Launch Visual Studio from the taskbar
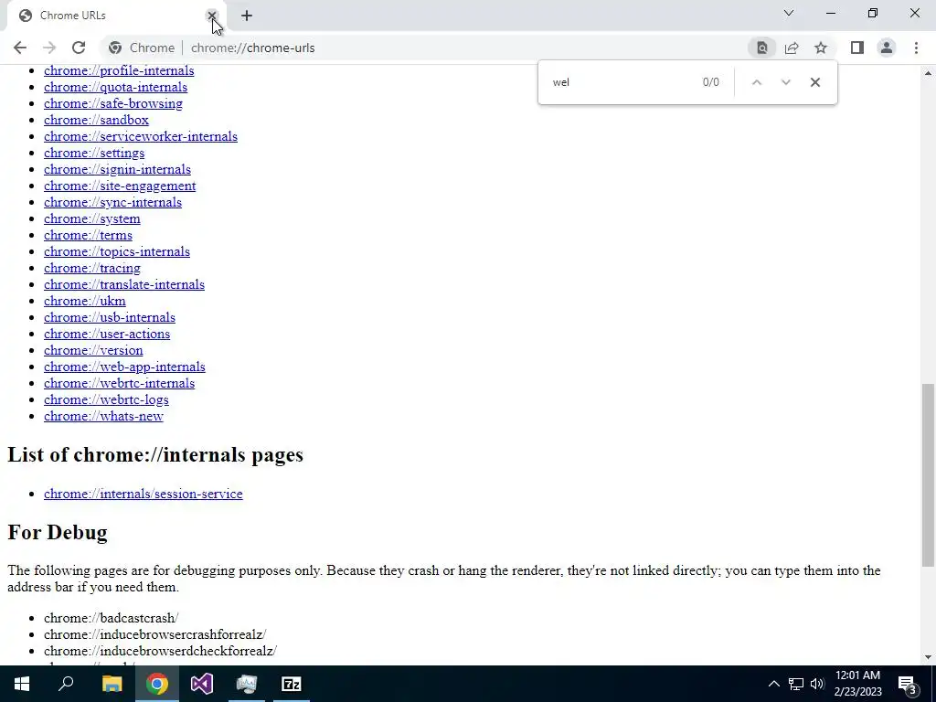 click(202, 684)
